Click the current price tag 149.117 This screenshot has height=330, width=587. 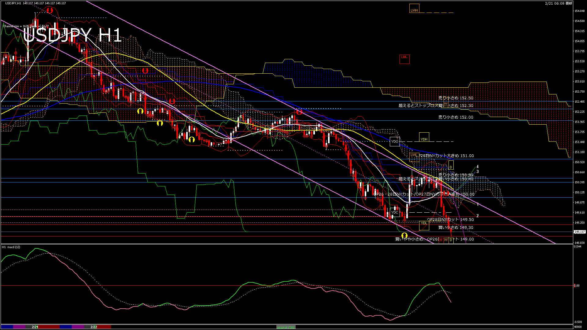[579, 232]
